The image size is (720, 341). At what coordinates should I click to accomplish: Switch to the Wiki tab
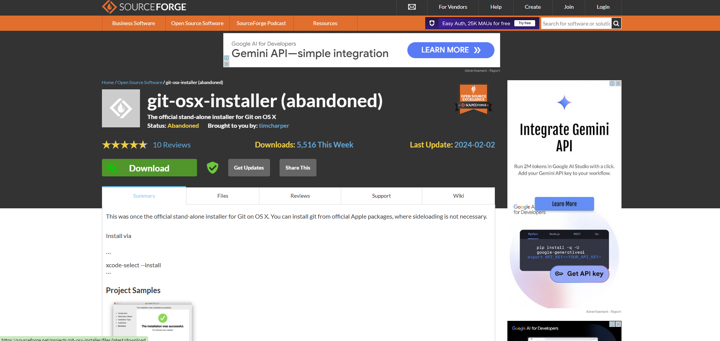point(458,196)
